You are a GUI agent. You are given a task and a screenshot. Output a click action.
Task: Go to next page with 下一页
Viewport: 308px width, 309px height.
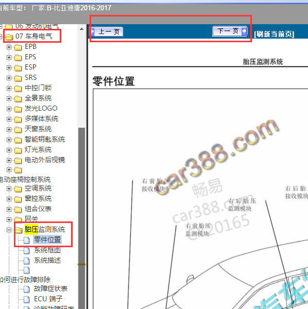click(230, 31)
